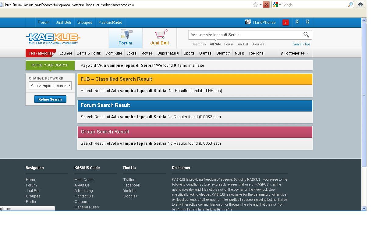
Task: Open the Advertising link
Action: coord(84,191)
